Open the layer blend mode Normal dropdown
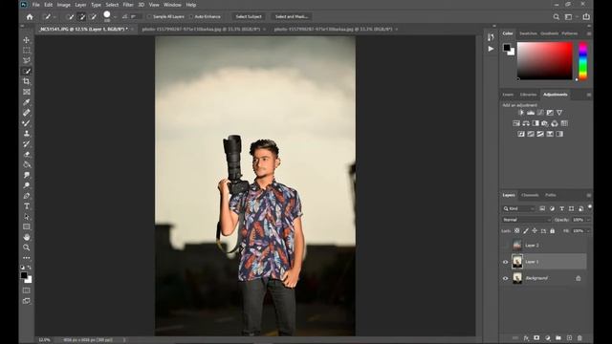The image size is (612, 344). pyautogui.click(x=527, y=220)
